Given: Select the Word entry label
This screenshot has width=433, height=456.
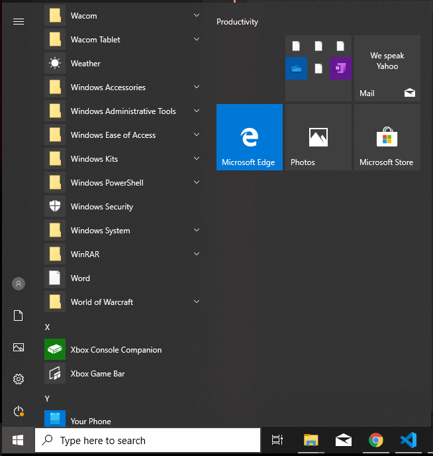Looking at the screenshot, I should click(81, 278).
